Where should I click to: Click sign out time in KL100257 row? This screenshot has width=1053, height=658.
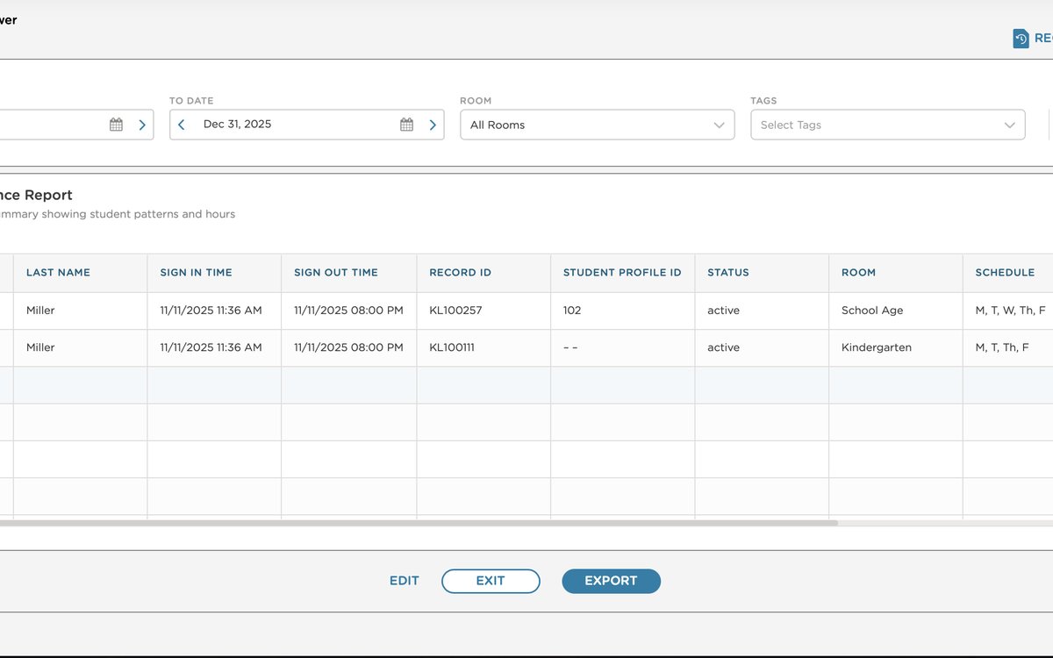pyautogui.click(x=348, y=311)
